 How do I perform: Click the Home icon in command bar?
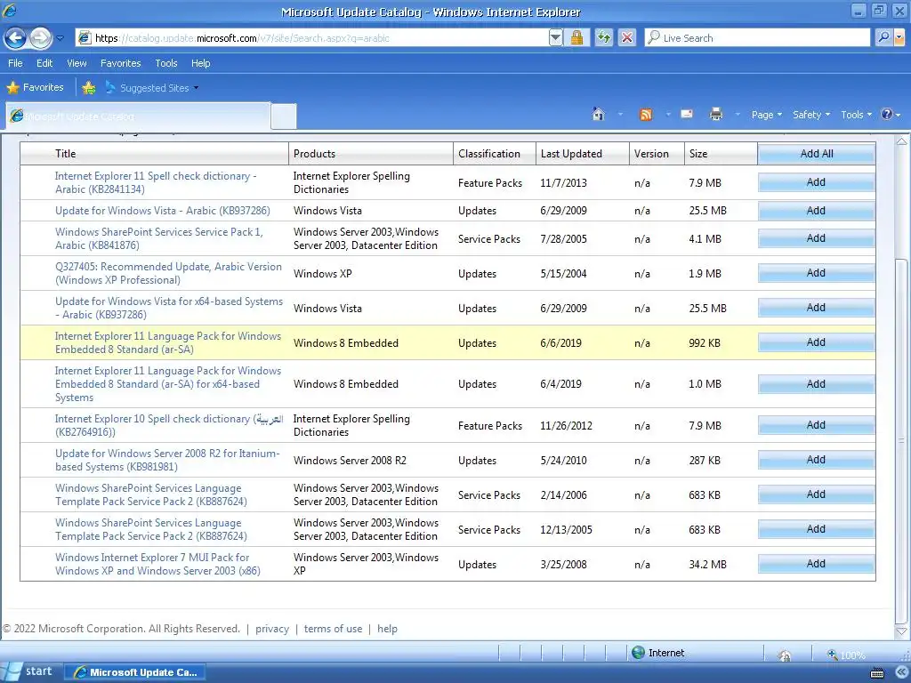click(599, 115)
